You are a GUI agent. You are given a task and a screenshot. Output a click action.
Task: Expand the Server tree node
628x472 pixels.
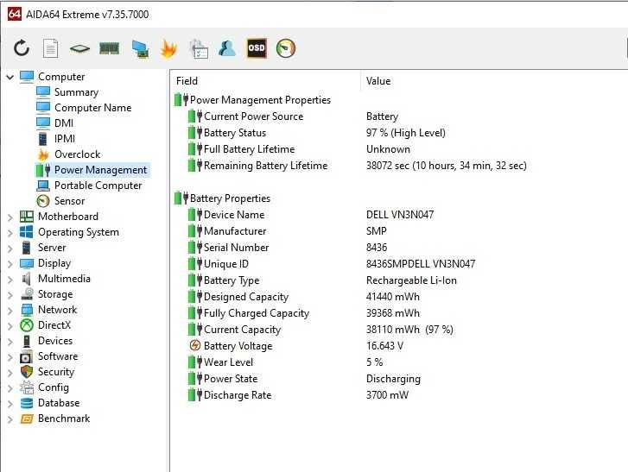[10, 249]
